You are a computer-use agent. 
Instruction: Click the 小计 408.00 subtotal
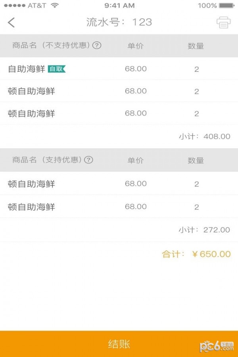point(204,136)
